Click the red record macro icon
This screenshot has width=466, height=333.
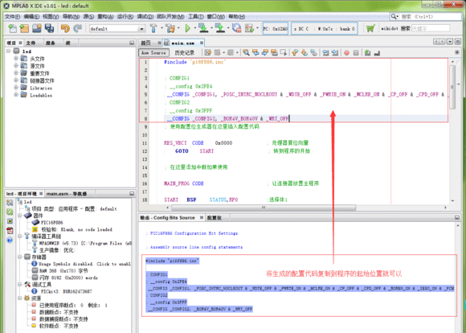pos(346,53)
